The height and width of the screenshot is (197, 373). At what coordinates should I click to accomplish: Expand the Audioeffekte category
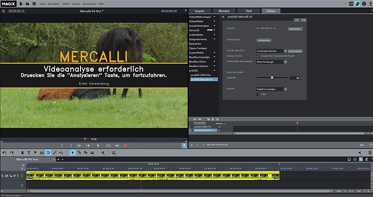point(214,35)
